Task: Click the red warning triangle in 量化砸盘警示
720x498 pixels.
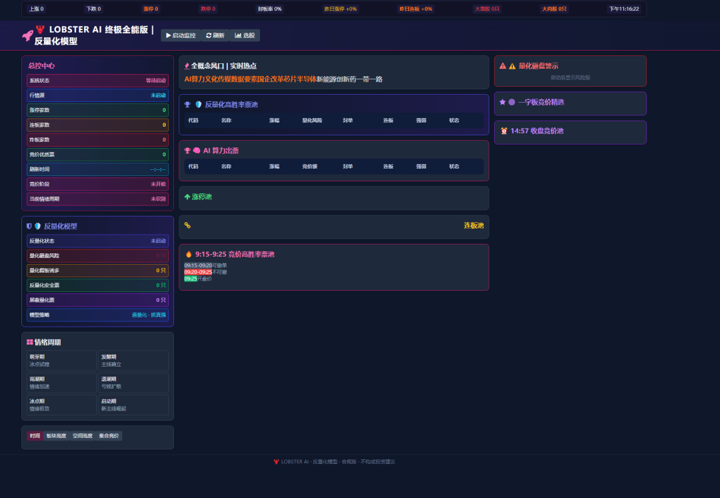Action: [503, 66]
